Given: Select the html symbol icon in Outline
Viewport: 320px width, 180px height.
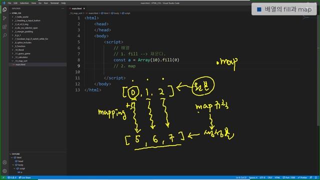Looking at the screenshot, I should point(15,157).
